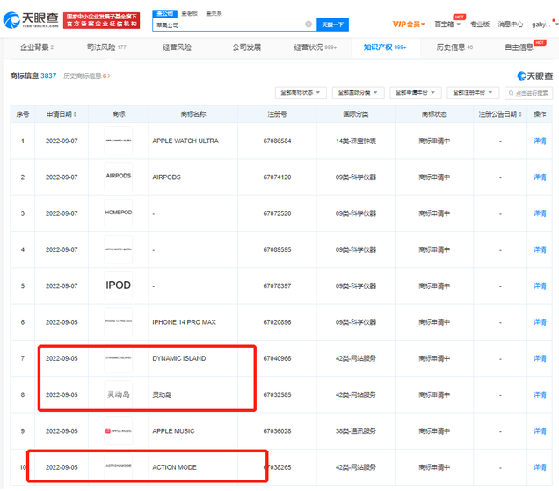The height and width of the screenshot is (491, 559).
Task: Open 详情 for IPHONE 14 PRO MAX row
Action: 540,322
